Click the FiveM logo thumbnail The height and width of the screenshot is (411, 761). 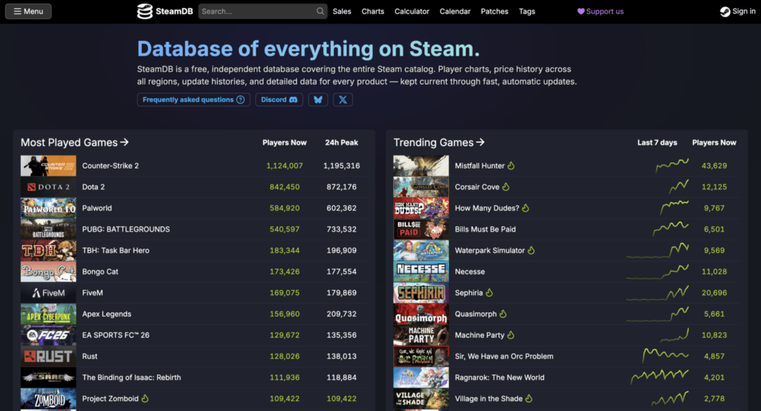pos(48,293)
